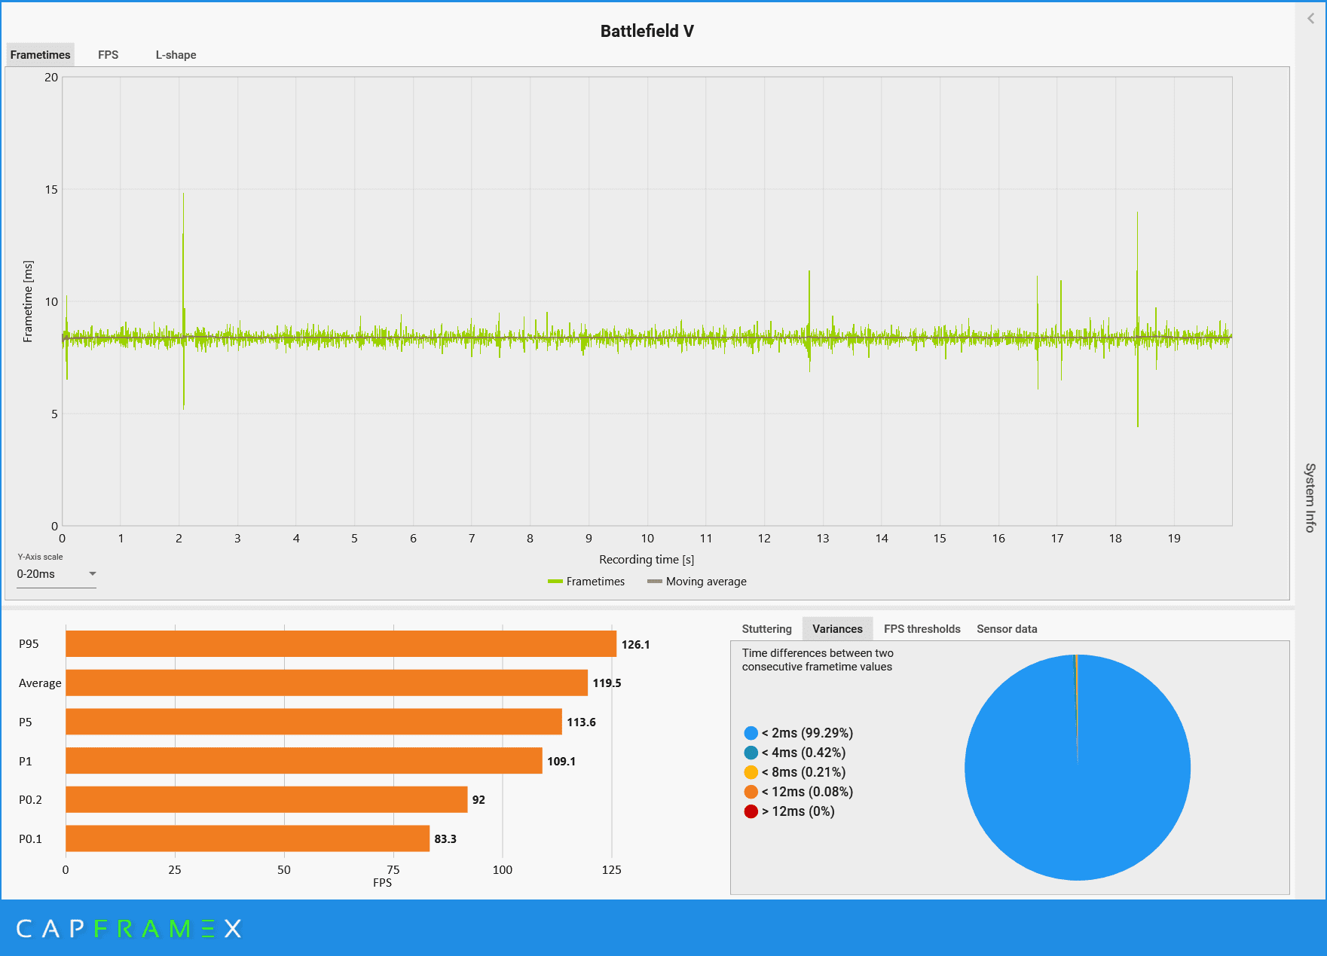The image size is (1327, 956).
Task: Click the '< 12ms (0.08%)' legend text
Action: click(x=807, y=792)
